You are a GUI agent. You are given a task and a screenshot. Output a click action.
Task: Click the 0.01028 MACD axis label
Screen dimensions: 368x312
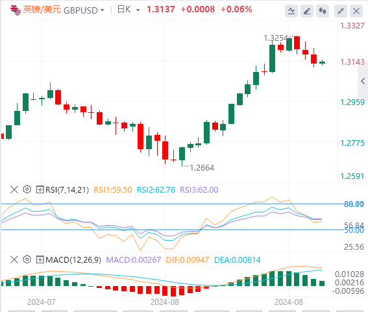point(349,274)
